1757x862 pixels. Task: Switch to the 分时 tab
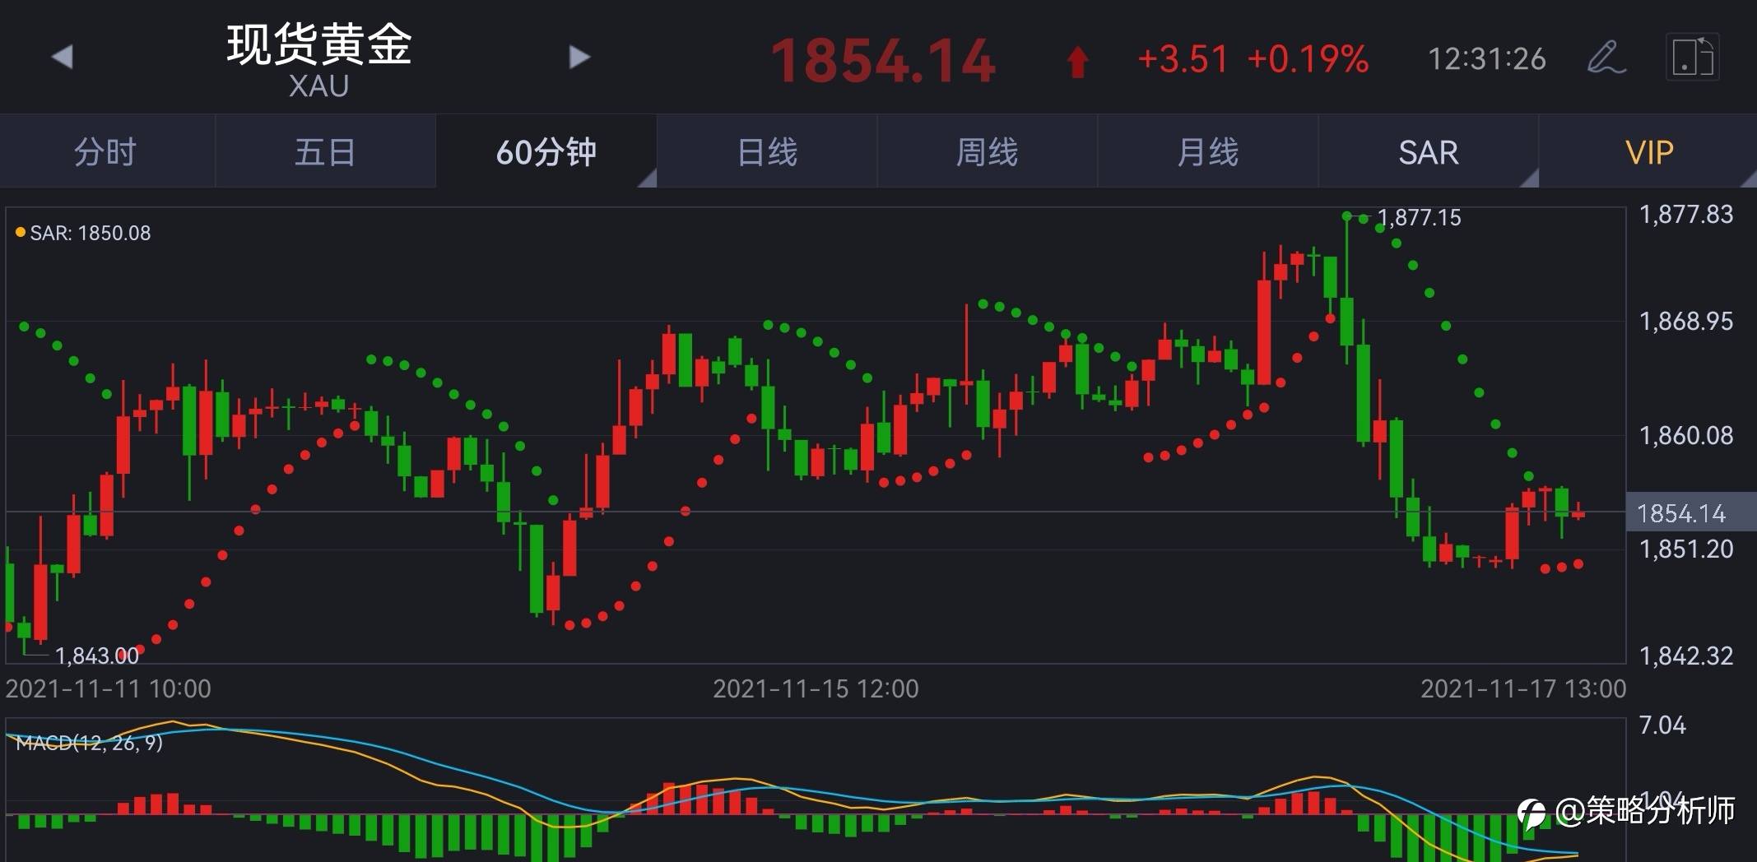pyautogui.click(x=107, y=152)
